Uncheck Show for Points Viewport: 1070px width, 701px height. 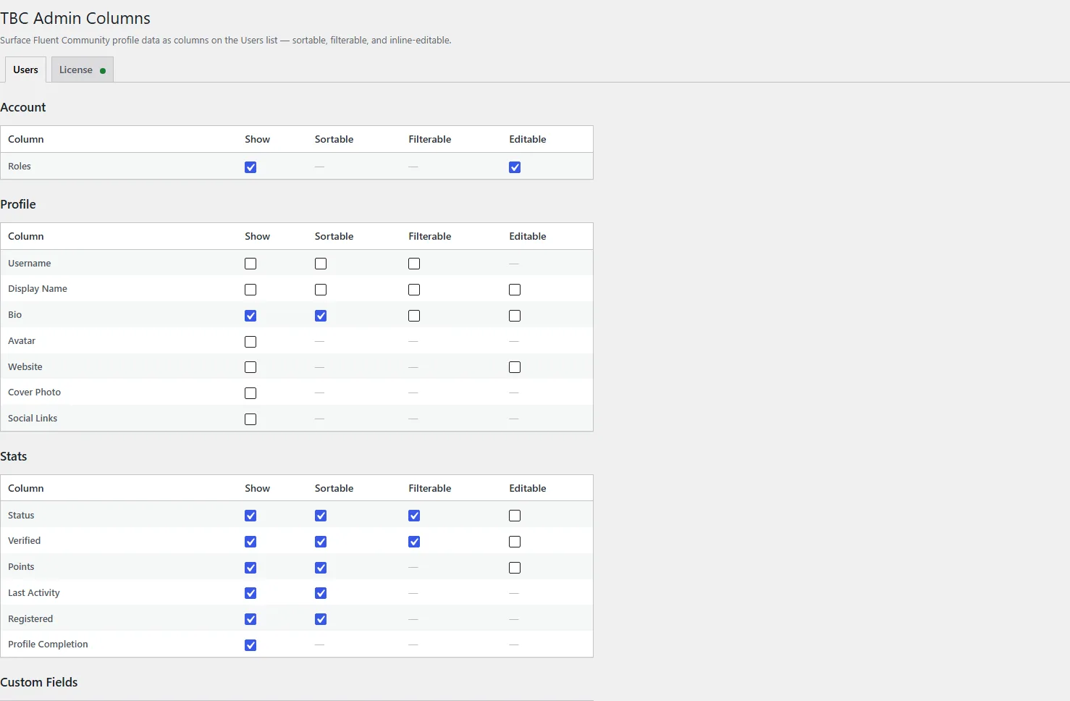tap(250, 568)
